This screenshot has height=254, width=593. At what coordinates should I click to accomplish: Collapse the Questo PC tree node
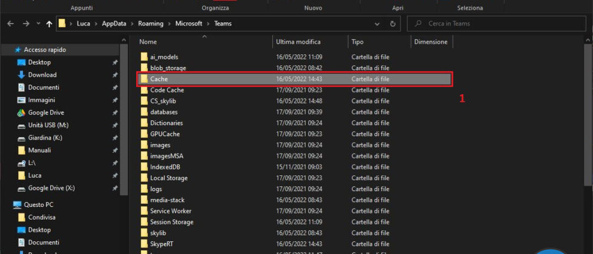coord(8,204)
